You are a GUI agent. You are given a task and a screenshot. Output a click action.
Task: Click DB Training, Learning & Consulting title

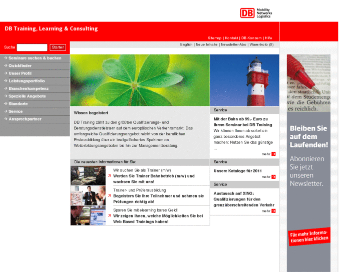click(51, 28)
